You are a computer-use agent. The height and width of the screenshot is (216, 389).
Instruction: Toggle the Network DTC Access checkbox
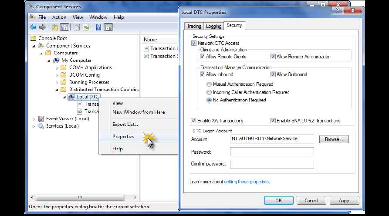194,43
